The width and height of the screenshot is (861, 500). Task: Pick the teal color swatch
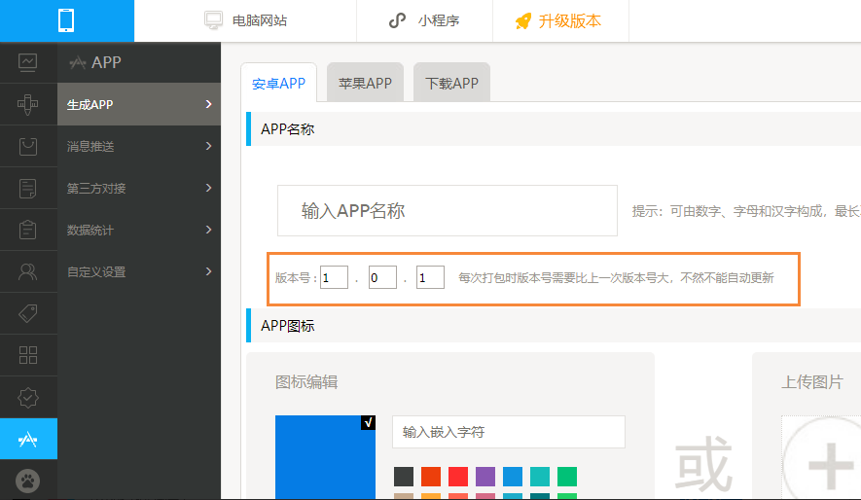tap(540, 477)
